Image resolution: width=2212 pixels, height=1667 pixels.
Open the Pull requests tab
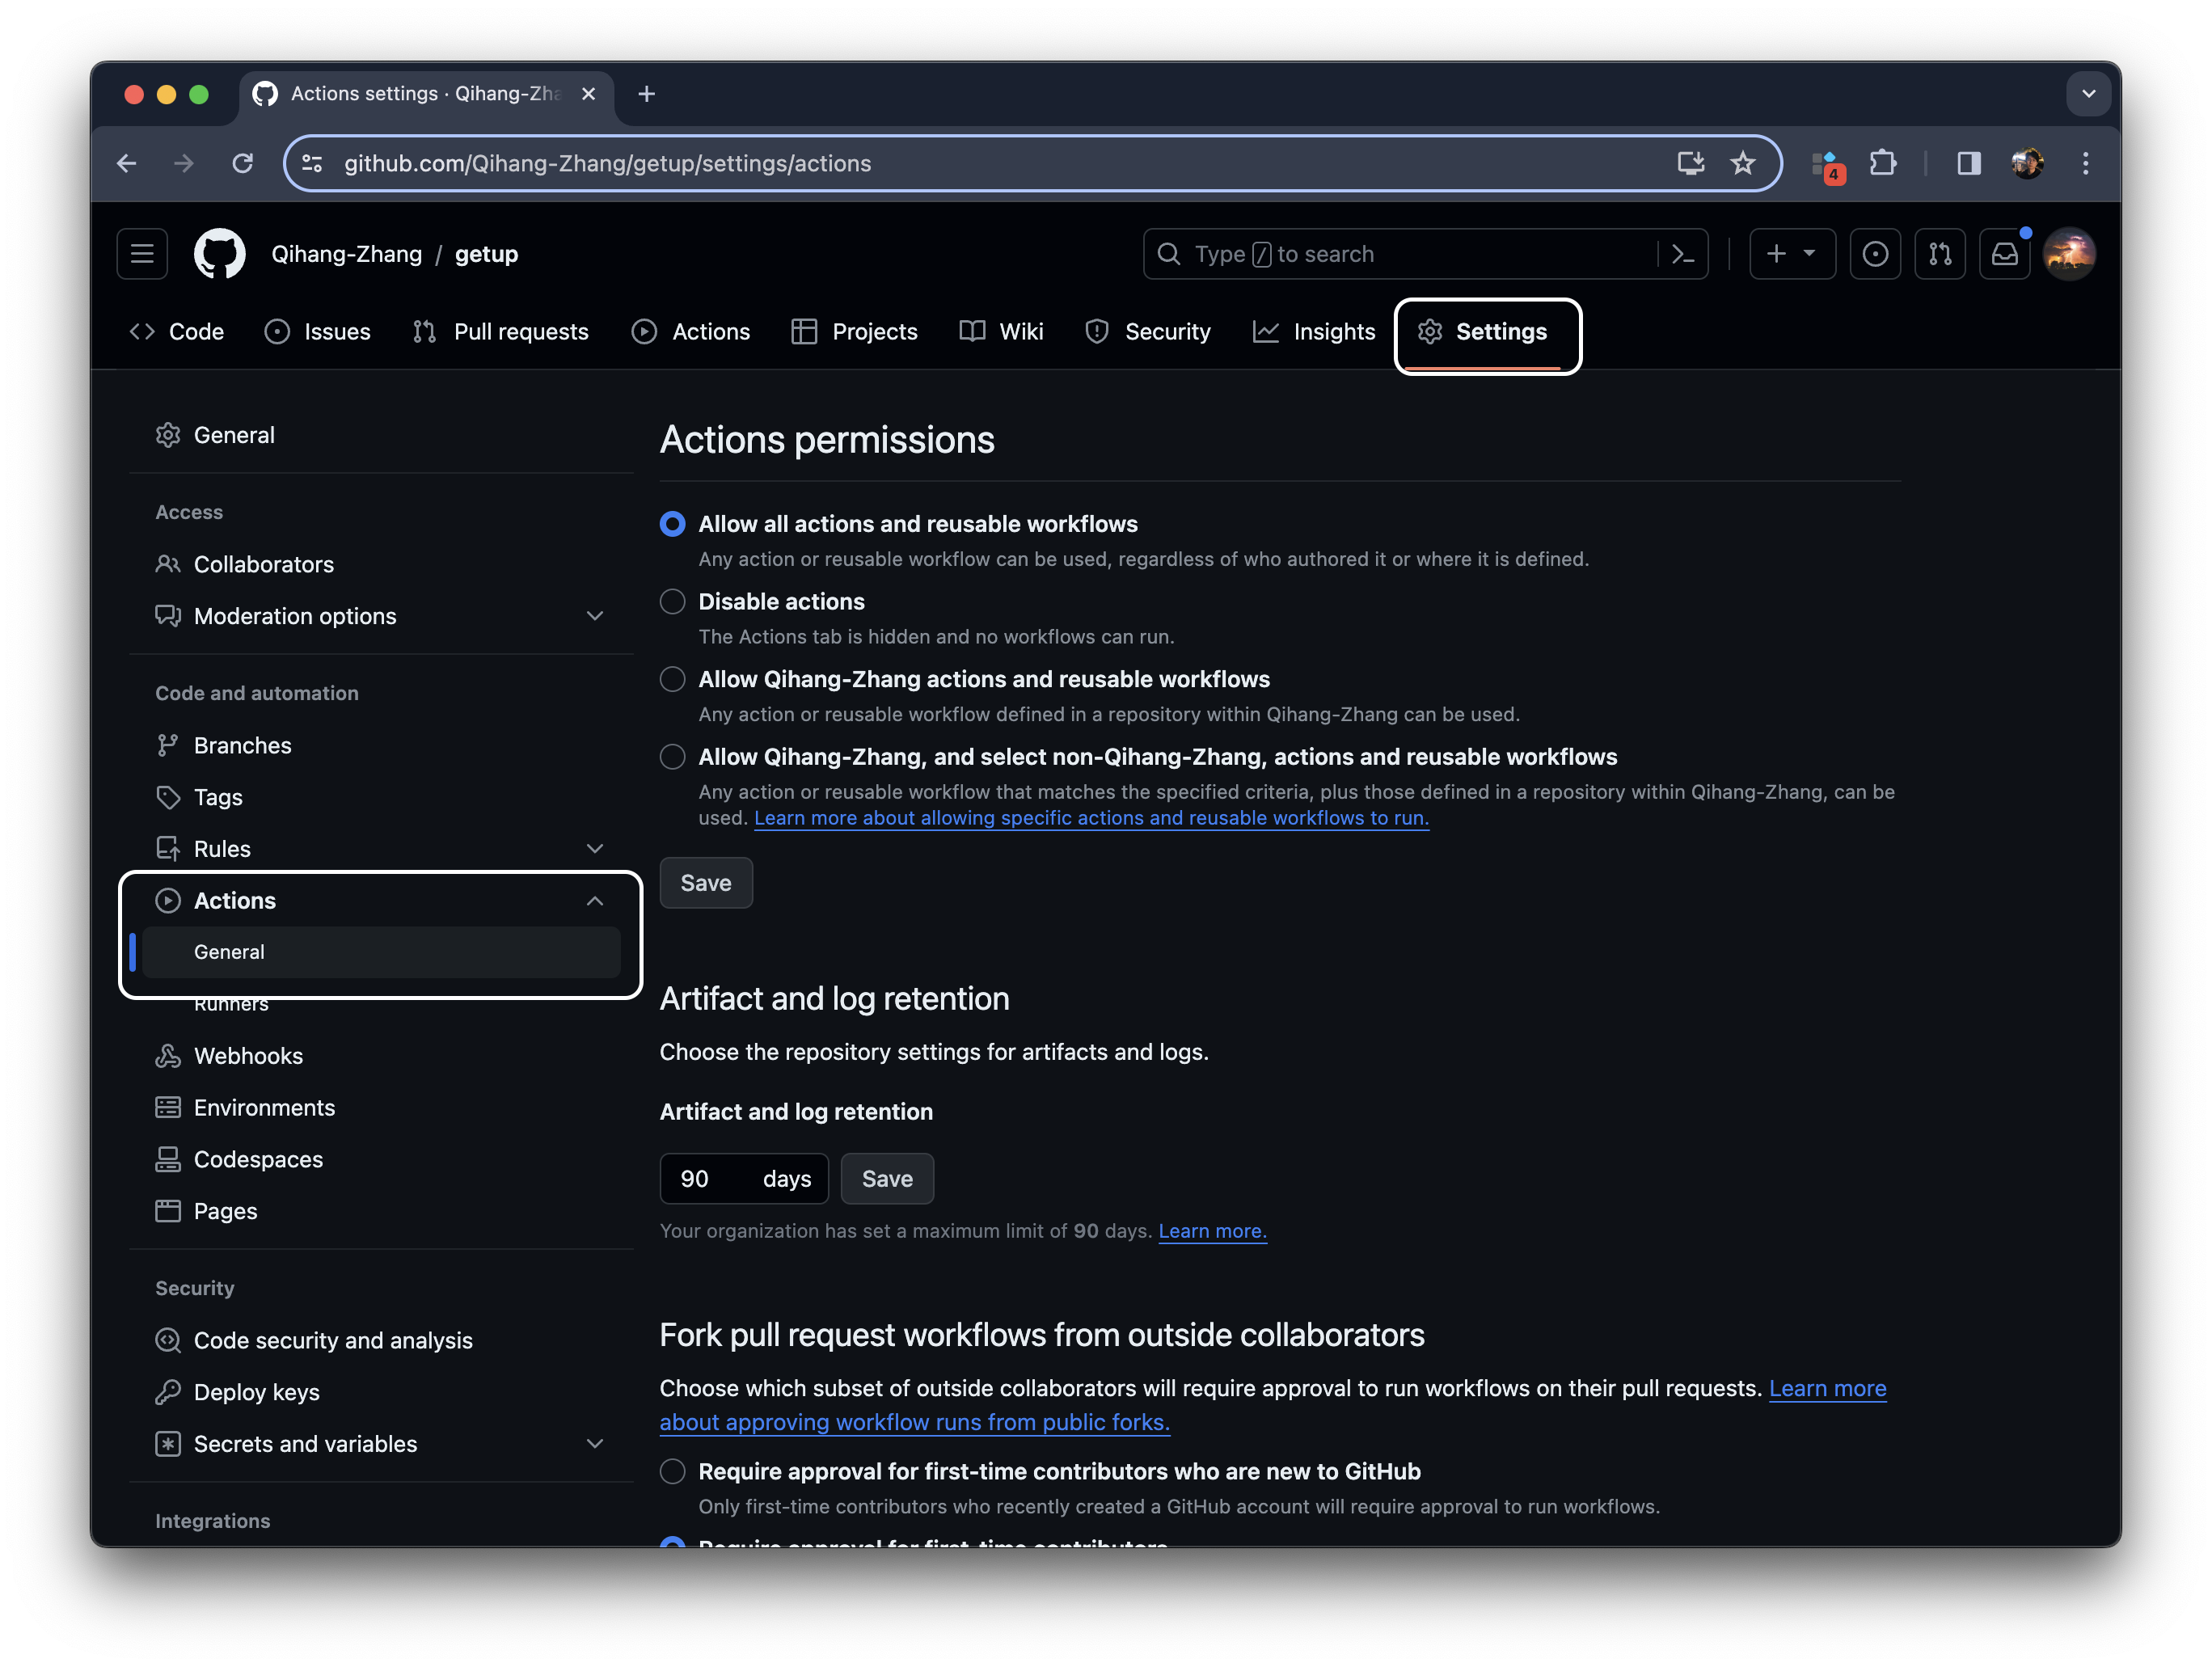501,332
